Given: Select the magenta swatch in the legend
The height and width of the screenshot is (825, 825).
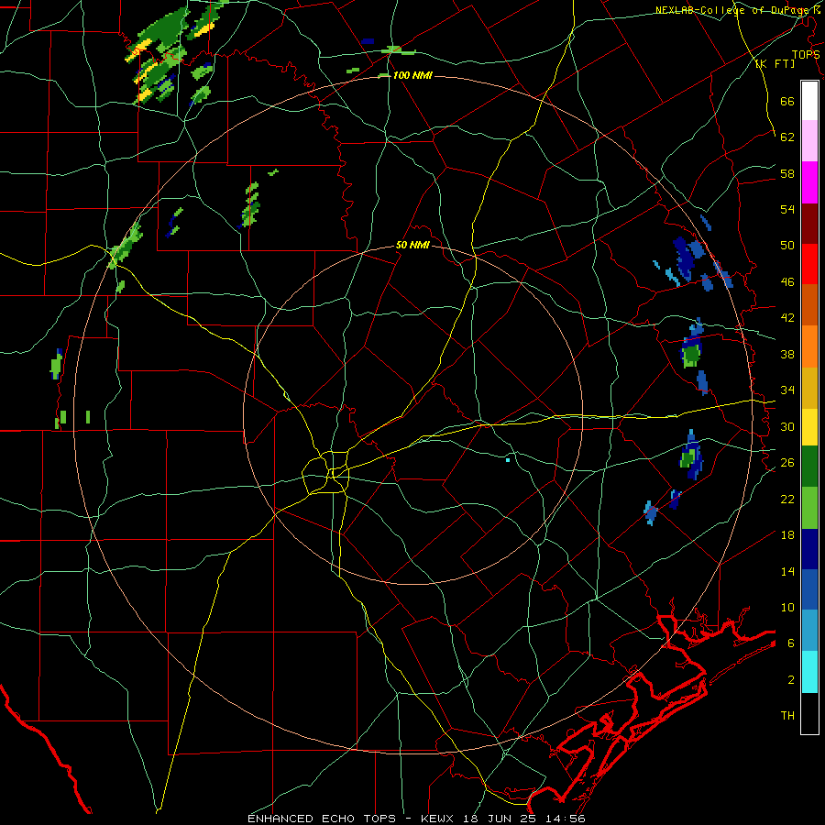Looking at the screenshot, I should (809, 182).
